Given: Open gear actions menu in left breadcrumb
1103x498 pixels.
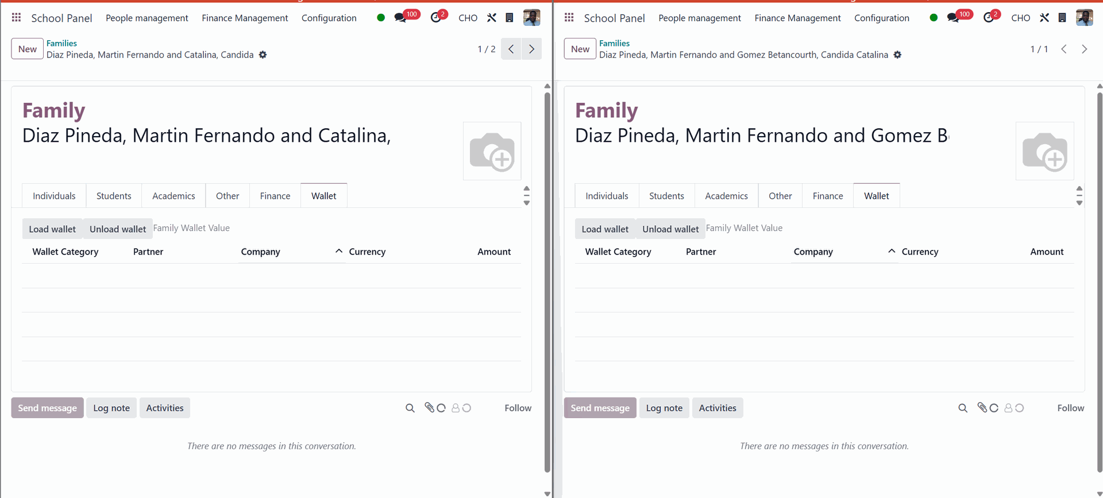Looking at the screenshot, I should pyautogui.click(x=263, y=55).
